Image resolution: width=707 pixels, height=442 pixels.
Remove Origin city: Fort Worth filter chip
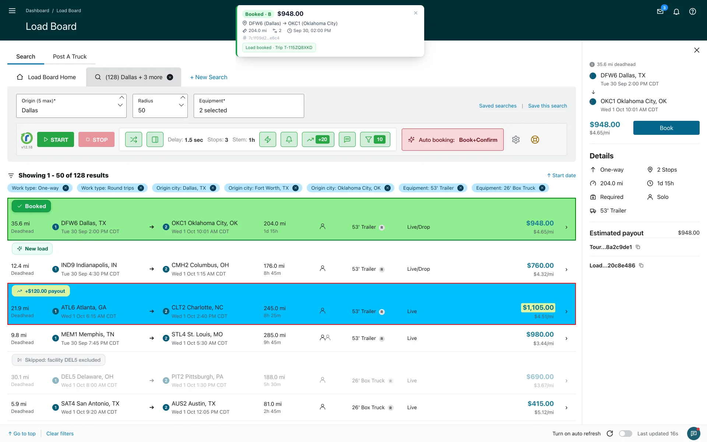click(x=295, y=188)
